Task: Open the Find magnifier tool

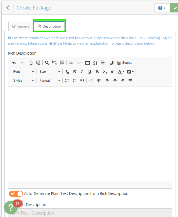Action: click(x=47, y=63)
